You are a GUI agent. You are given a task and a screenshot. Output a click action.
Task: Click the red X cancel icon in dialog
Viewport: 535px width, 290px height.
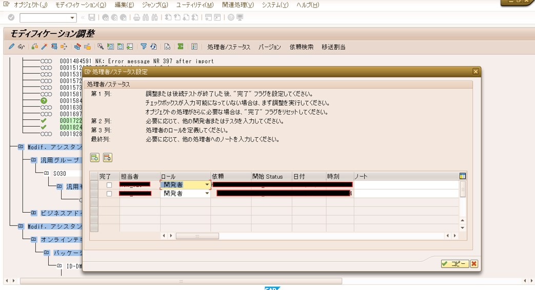click(x=474, y=264)
